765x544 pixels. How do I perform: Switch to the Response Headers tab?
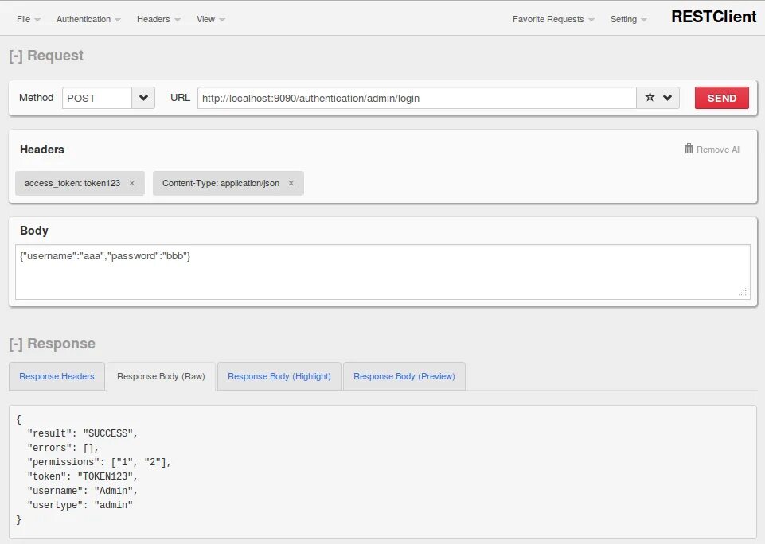click(57, 376)
